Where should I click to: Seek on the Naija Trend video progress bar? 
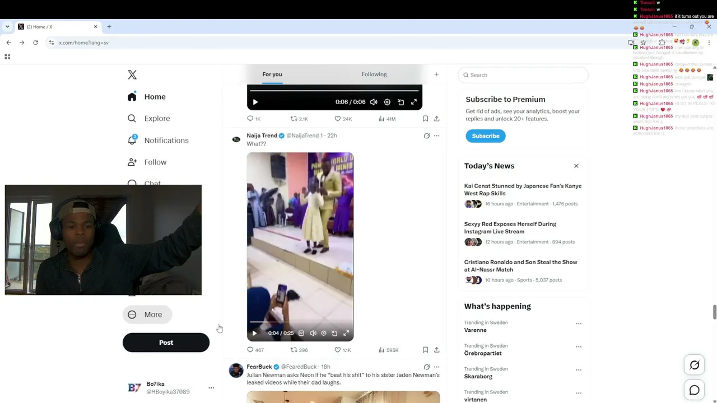coord(300,322)
